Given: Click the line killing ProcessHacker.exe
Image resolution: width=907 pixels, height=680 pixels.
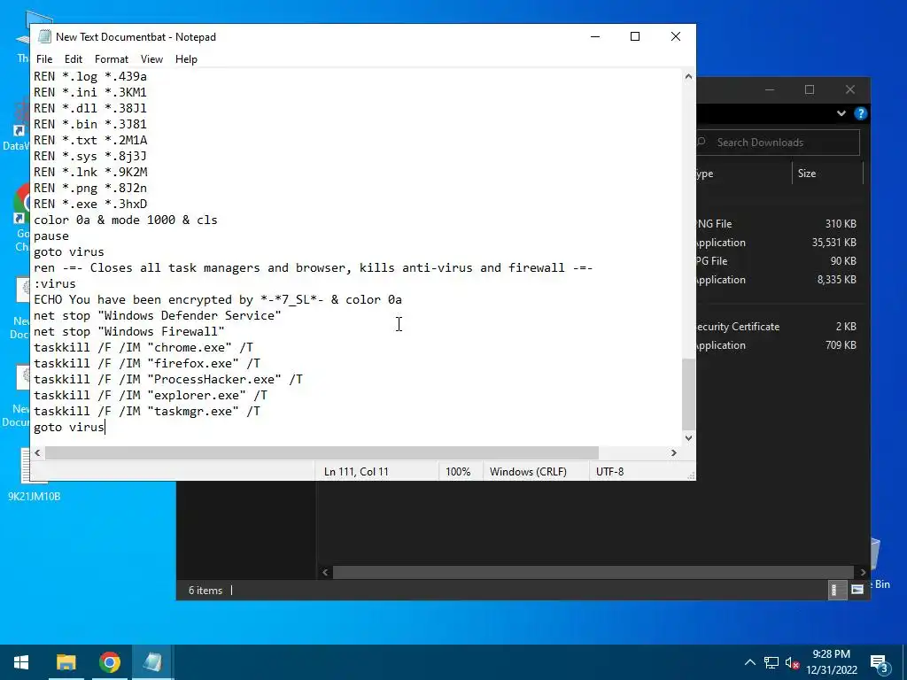Looking at the screenshot, I should (x=168, y=379).
